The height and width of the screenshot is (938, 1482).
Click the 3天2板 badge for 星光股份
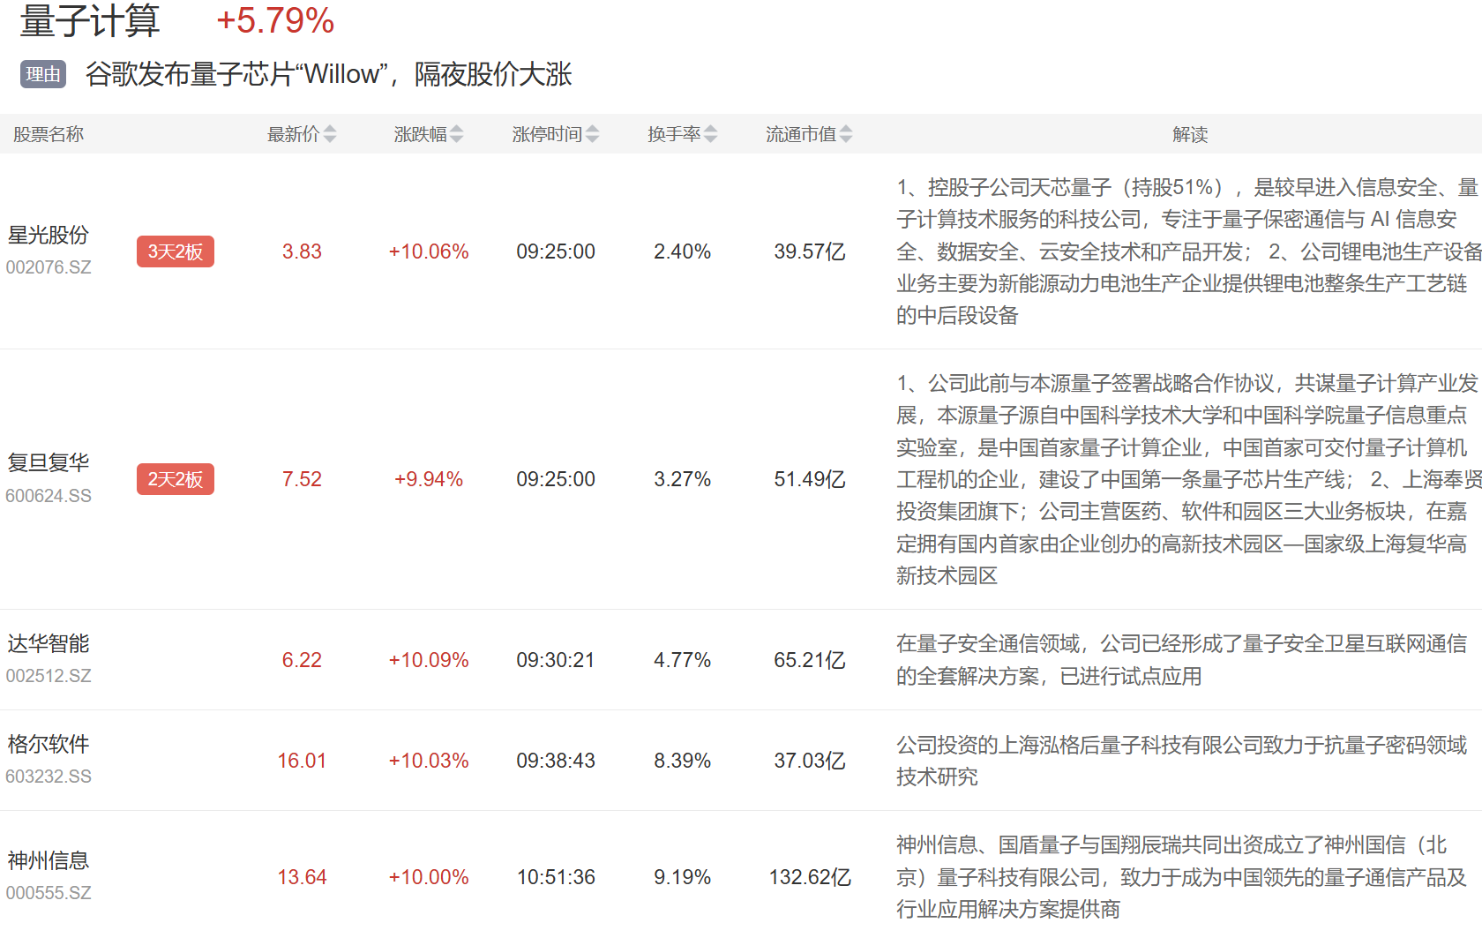(175, 251)
